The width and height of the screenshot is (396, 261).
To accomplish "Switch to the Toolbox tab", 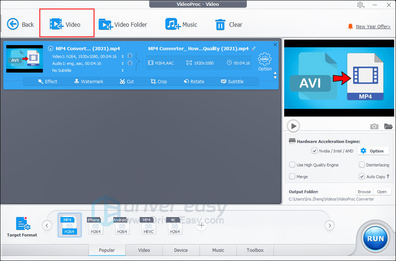I will point(255,250).
